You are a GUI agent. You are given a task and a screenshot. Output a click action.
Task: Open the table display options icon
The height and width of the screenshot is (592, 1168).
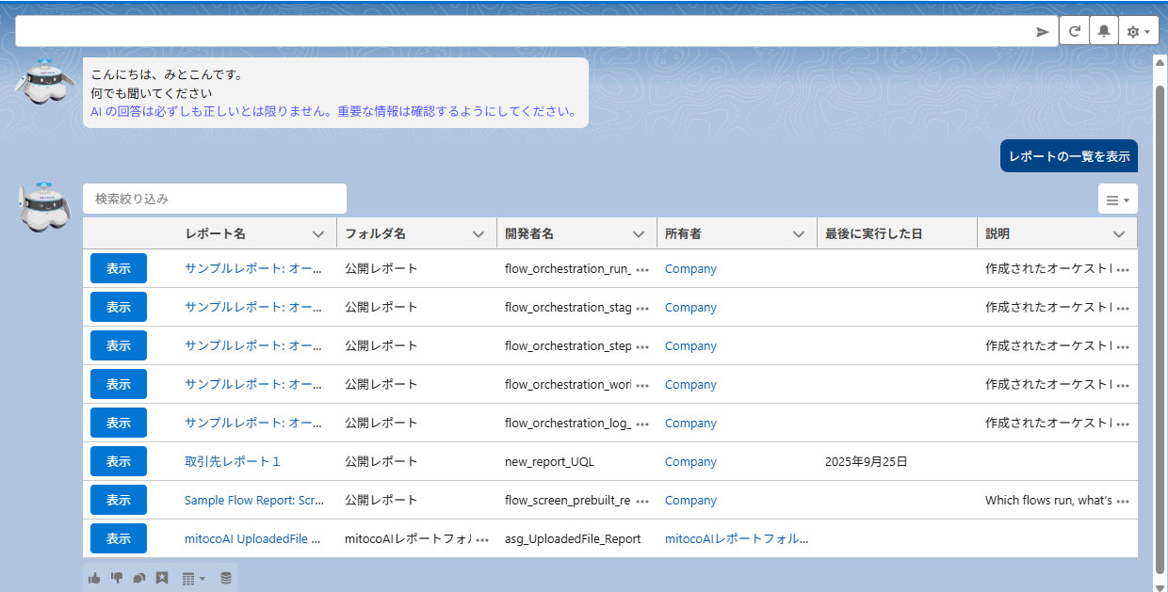pos(188,577)
